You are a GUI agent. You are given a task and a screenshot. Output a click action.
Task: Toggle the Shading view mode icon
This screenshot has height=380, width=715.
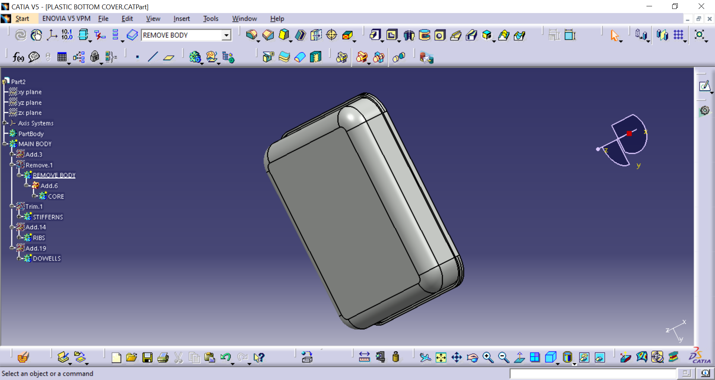(x=567, y=358)
